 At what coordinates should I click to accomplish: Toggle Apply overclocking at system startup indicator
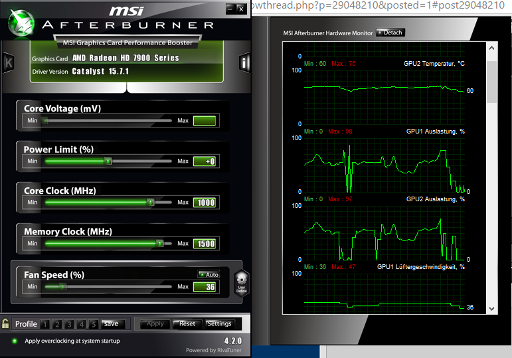tap(15, 341)
